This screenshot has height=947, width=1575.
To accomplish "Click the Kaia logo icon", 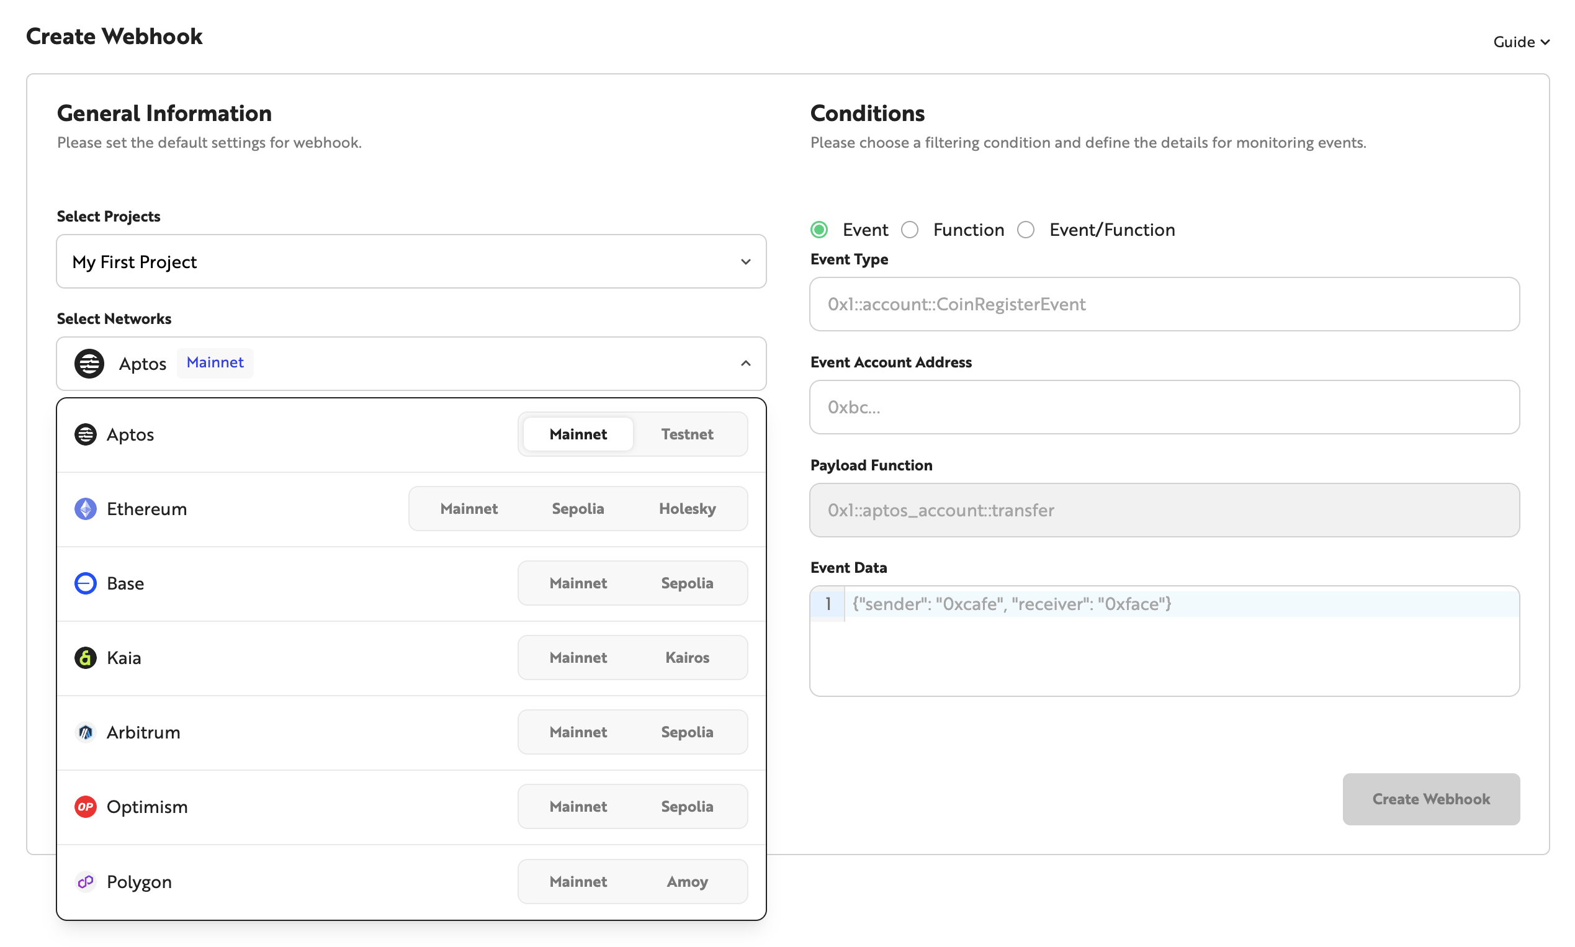I will (x=86, y=657).
